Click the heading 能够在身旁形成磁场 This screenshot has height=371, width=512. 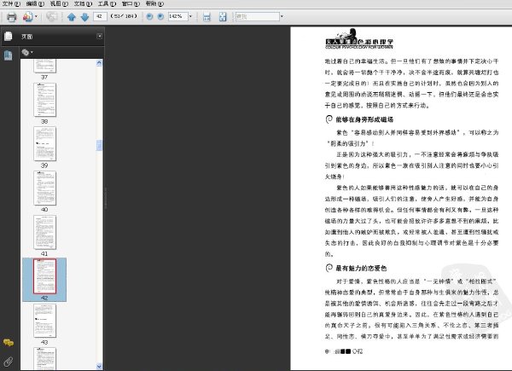point(364,119)
